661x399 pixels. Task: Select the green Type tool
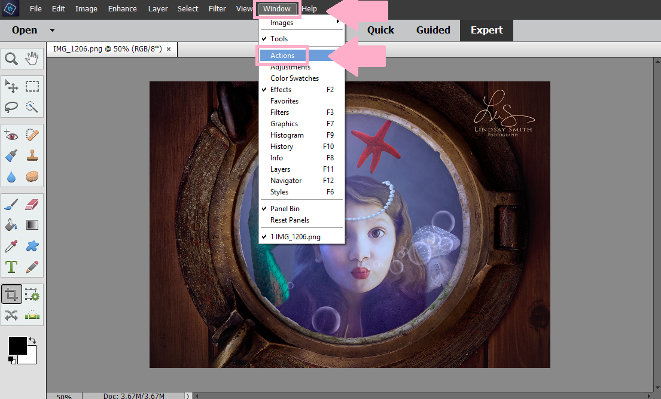pos(11,267)
